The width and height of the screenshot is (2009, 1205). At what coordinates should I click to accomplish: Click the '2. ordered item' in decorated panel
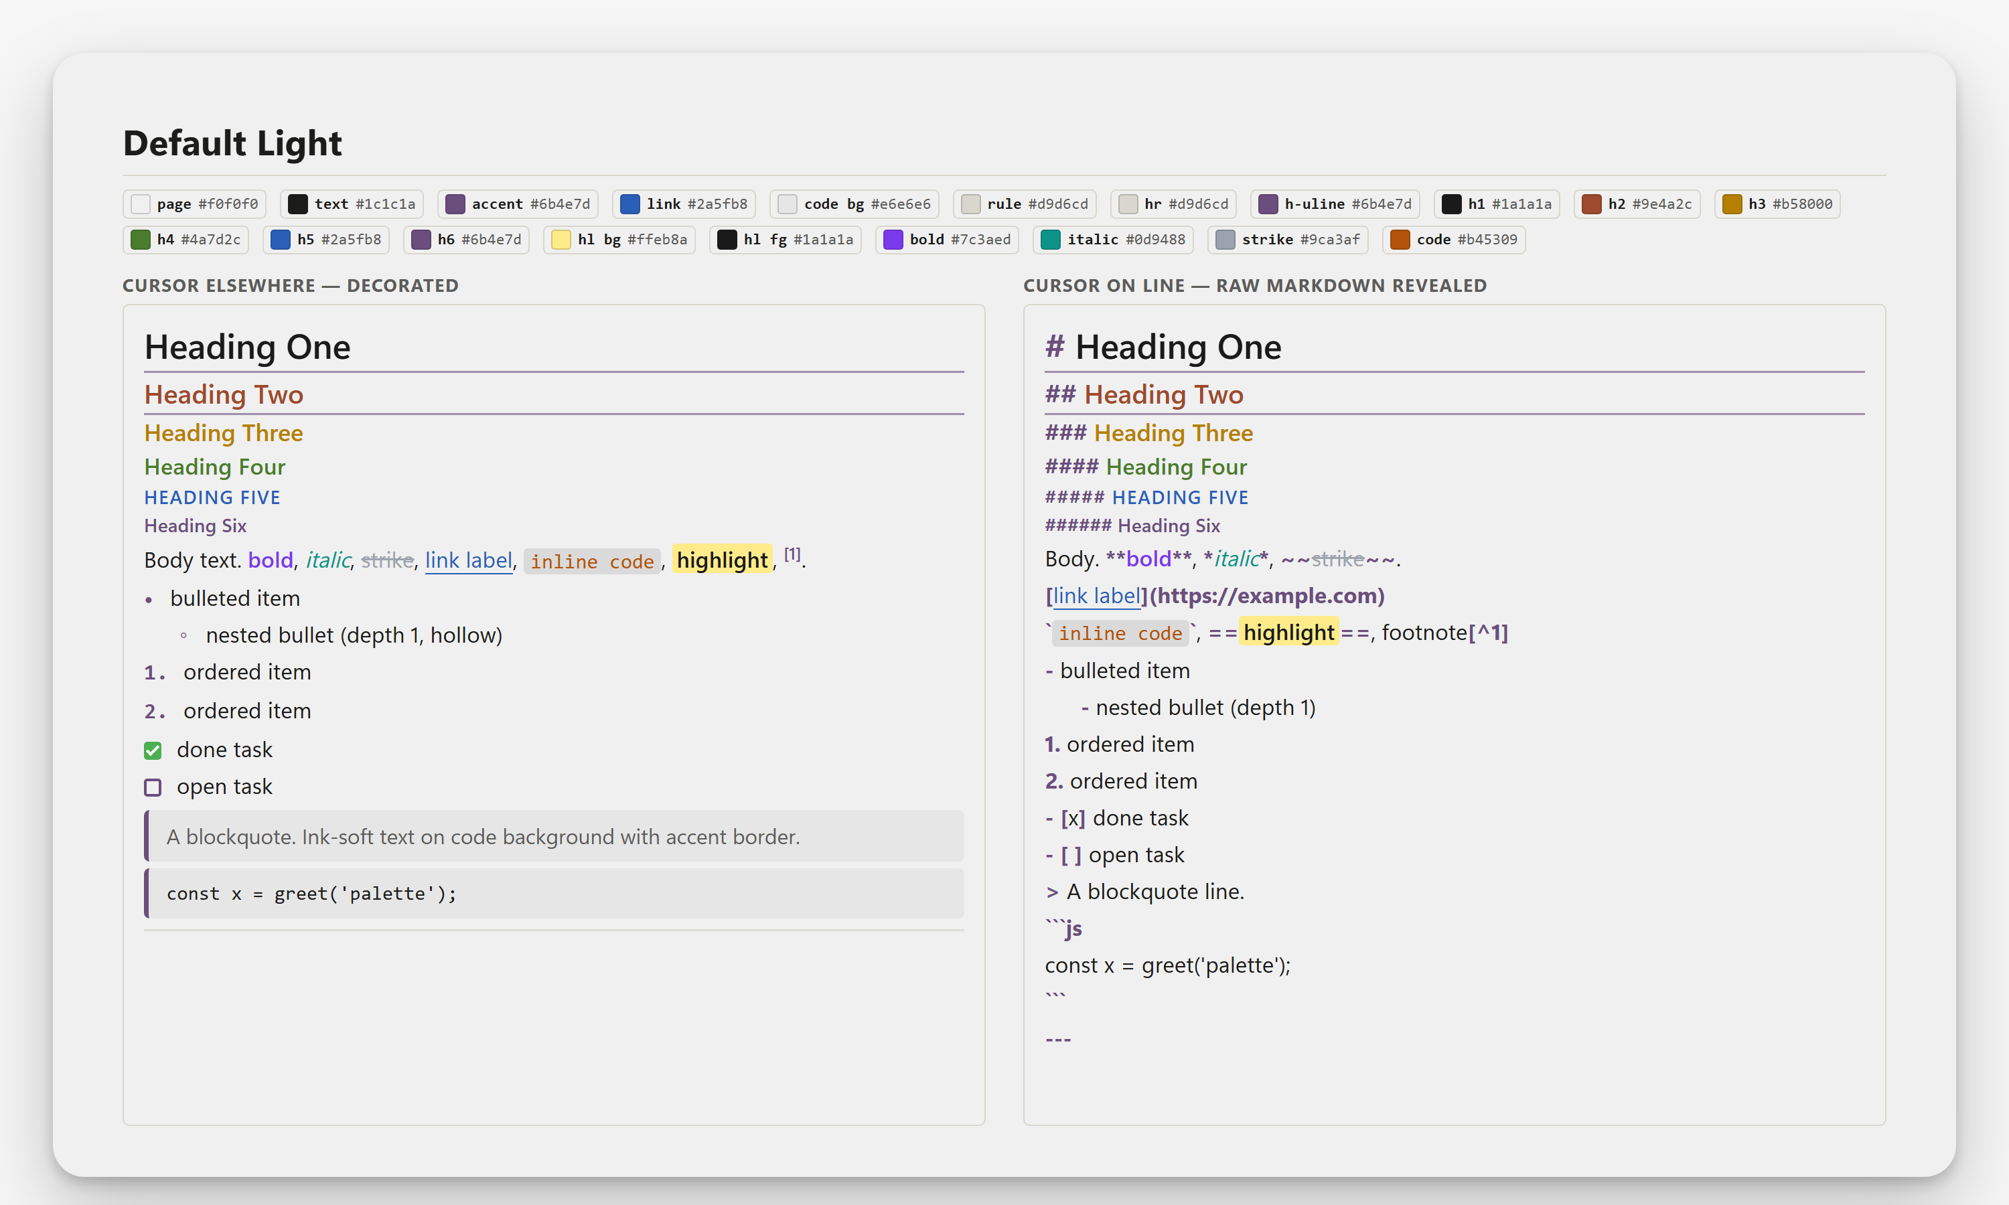pos(228,712)
